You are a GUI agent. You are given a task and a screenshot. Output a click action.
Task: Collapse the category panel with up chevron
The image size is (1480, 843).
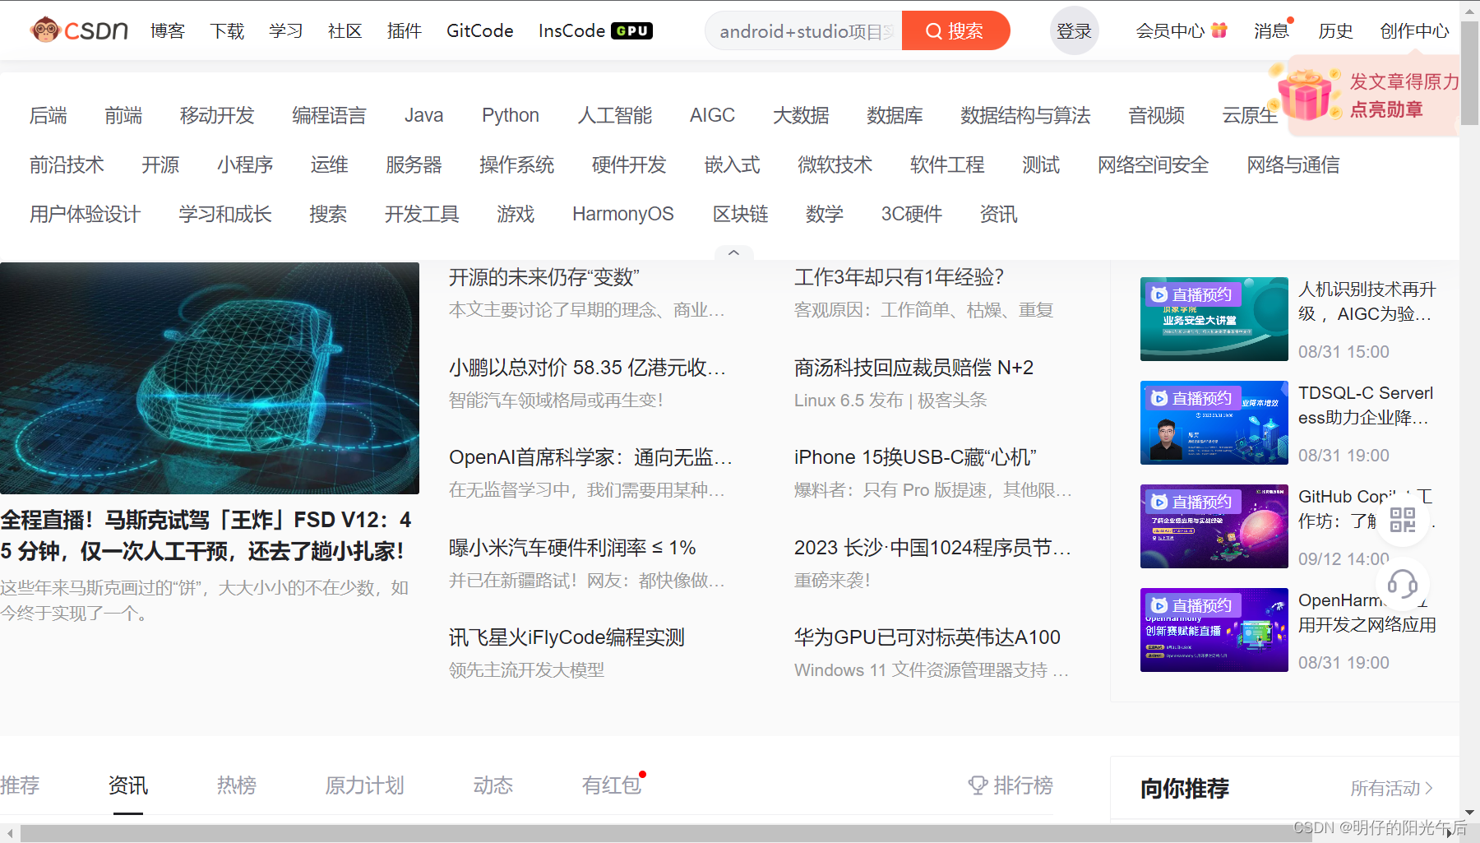tap(733, 252)
